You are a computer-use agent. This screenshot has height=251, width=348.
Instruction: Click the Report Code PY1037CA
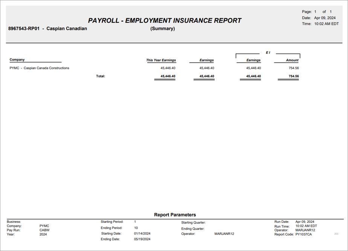[304, 234]
